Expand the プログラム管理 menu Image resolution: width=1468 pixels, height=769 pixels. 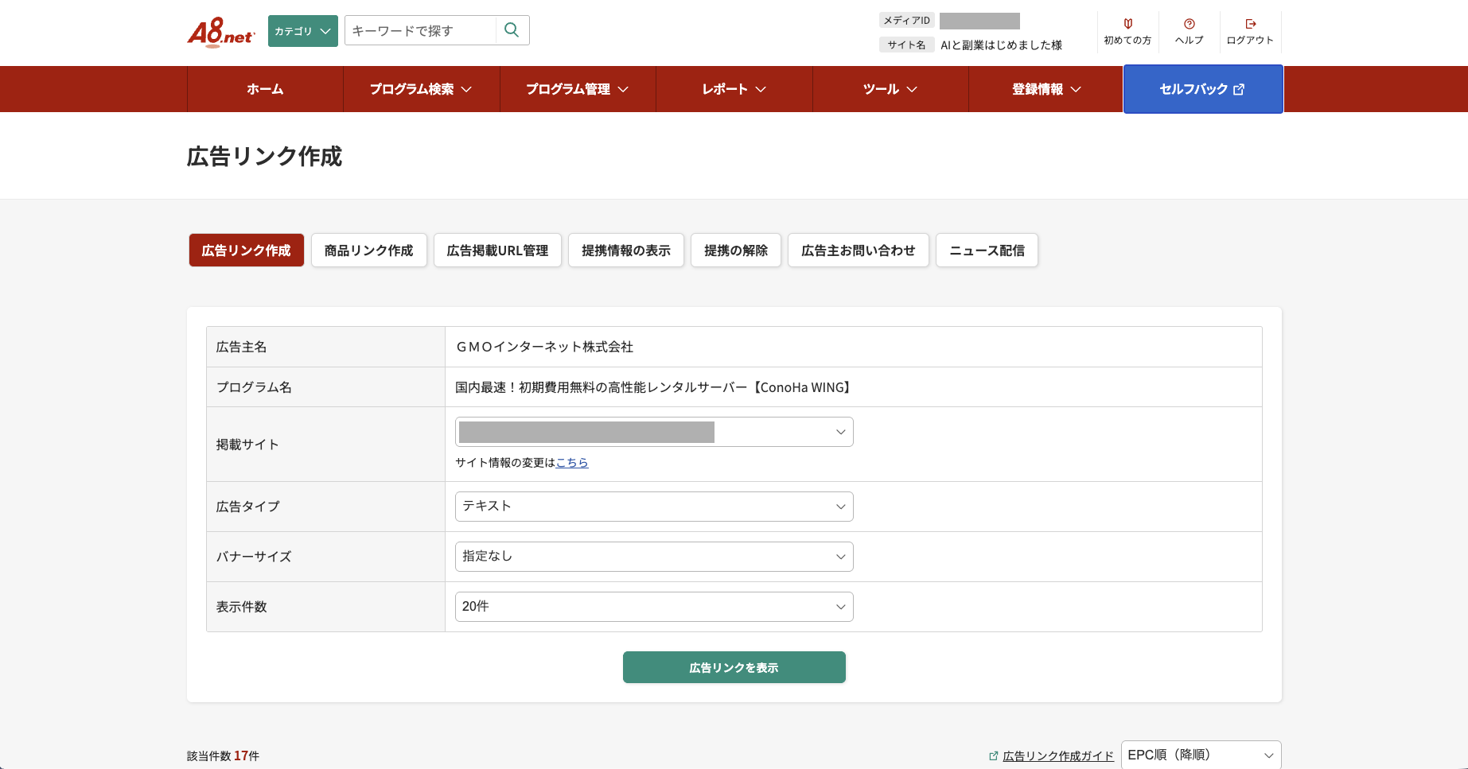click(x=578, y=89)
